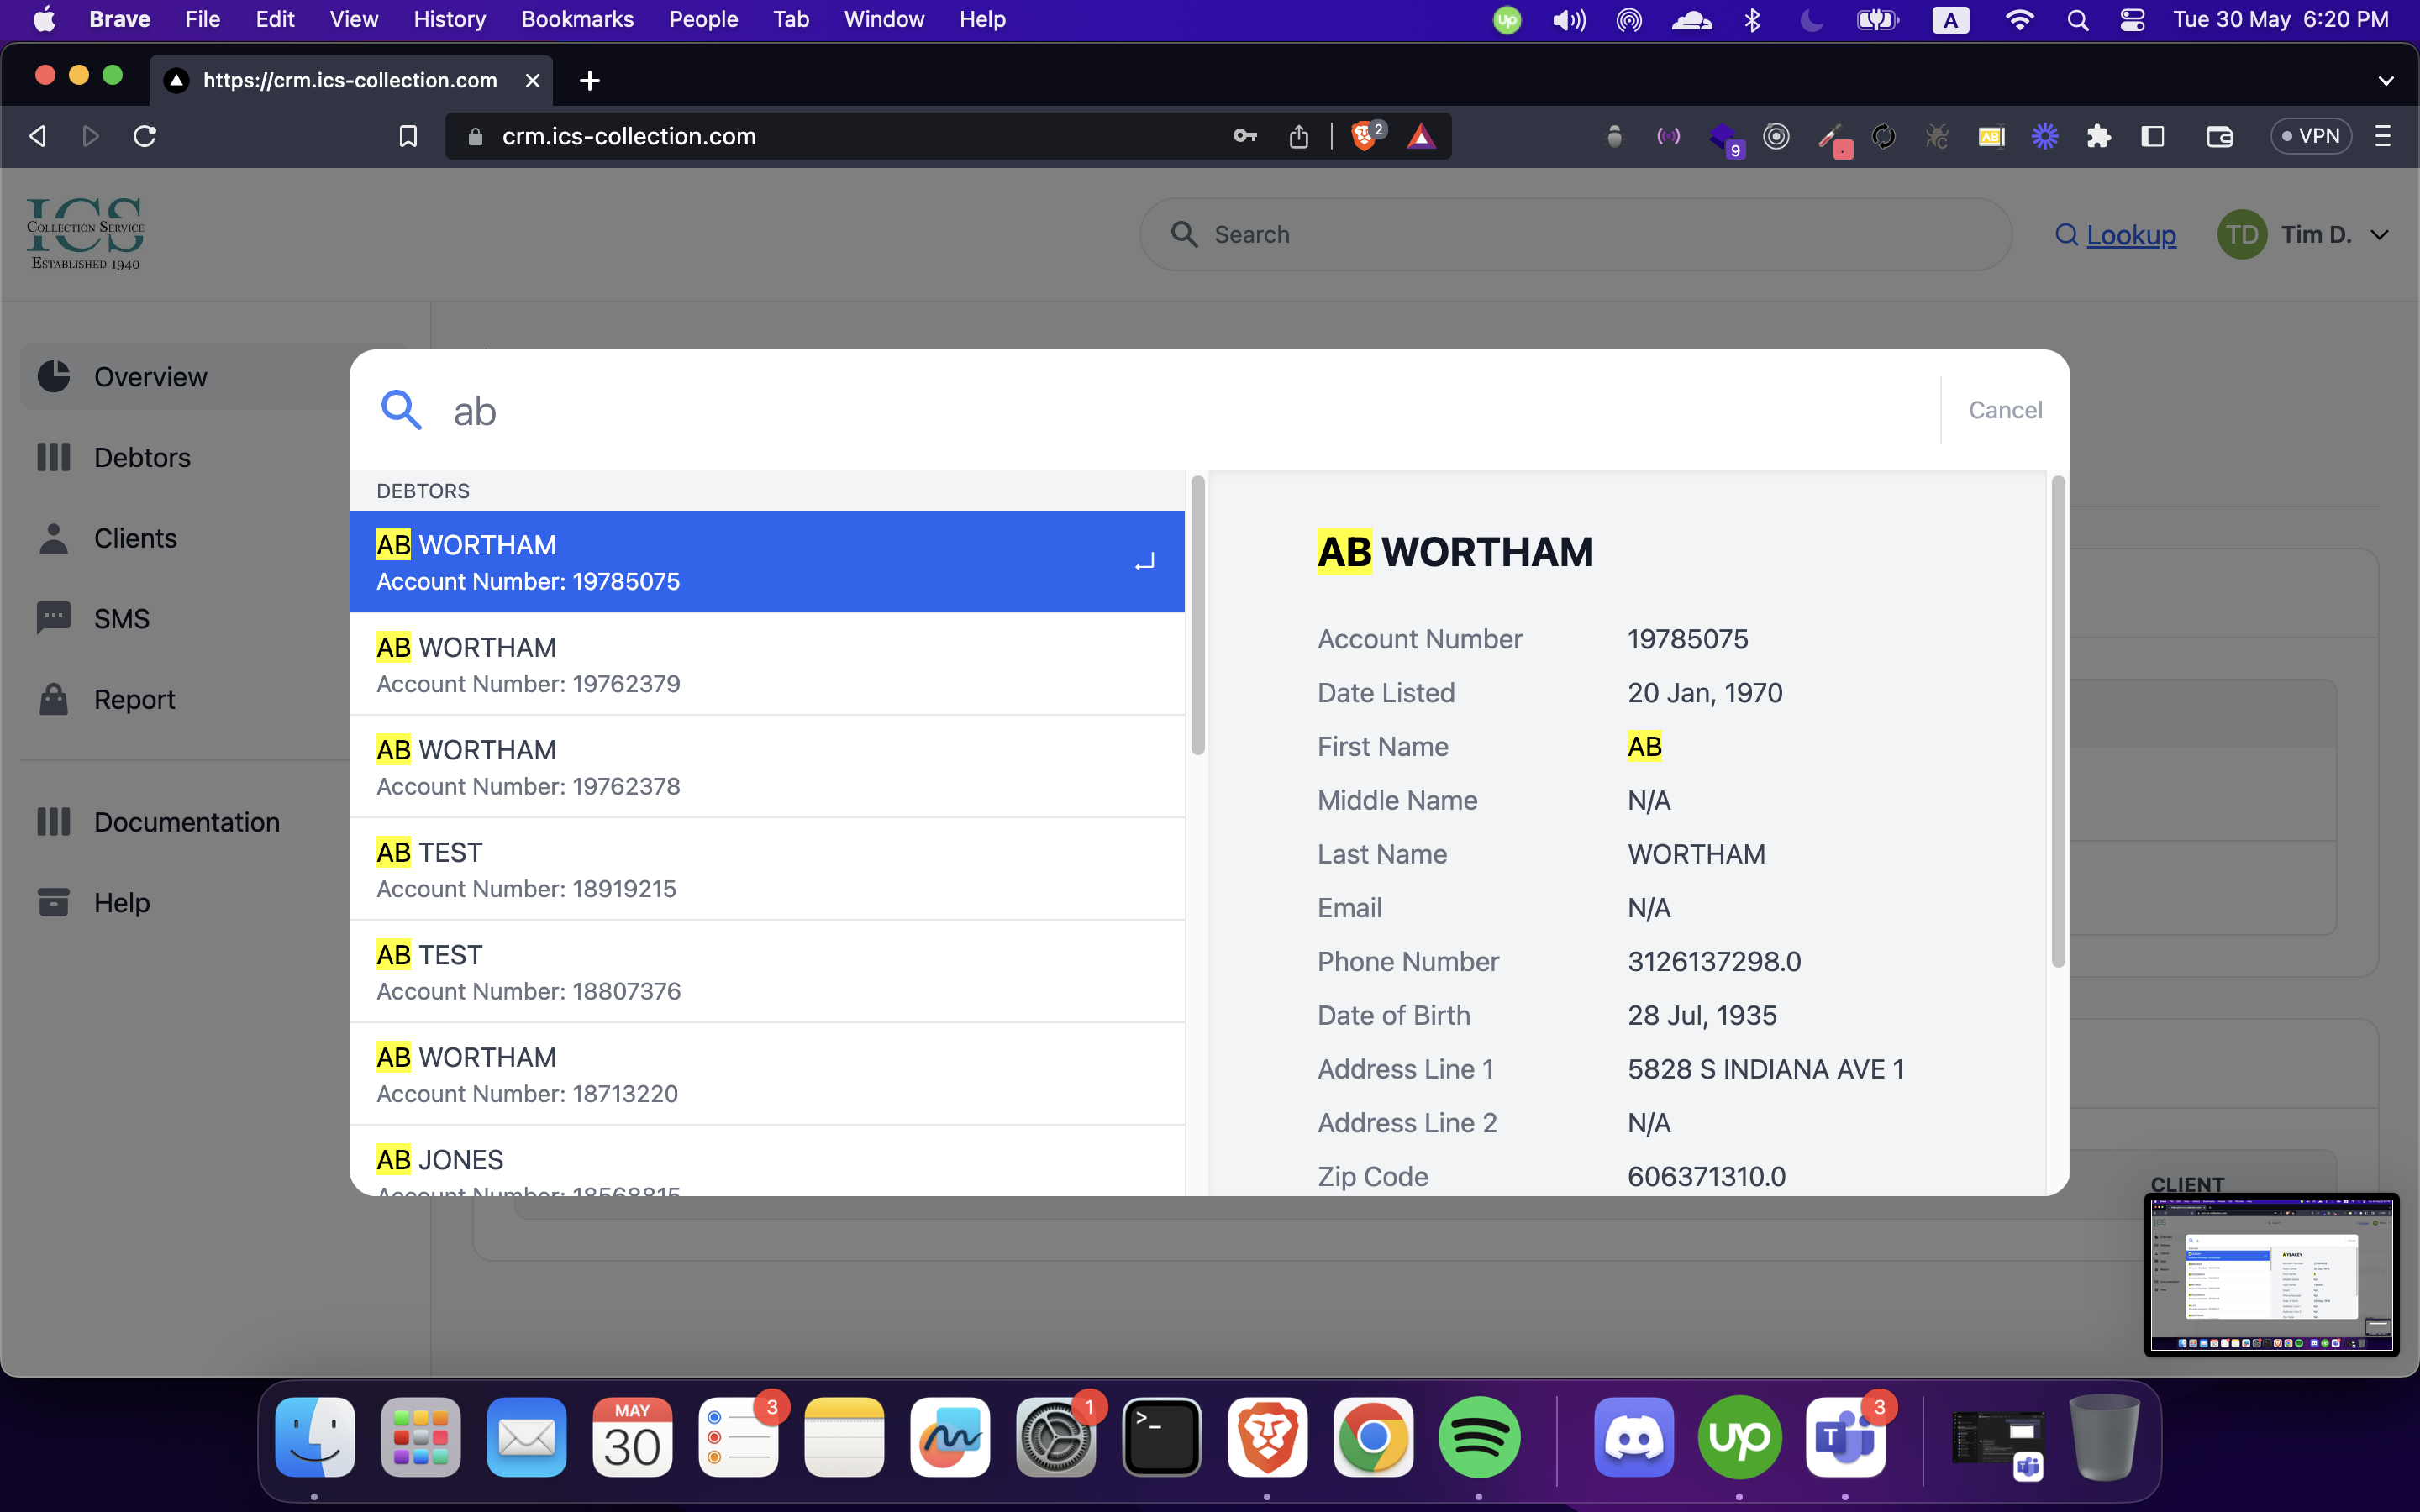Select AB TEST account 18919215 result
Image resolution: width=2420 pixels, height=1512 pixels.
[766, 869]
